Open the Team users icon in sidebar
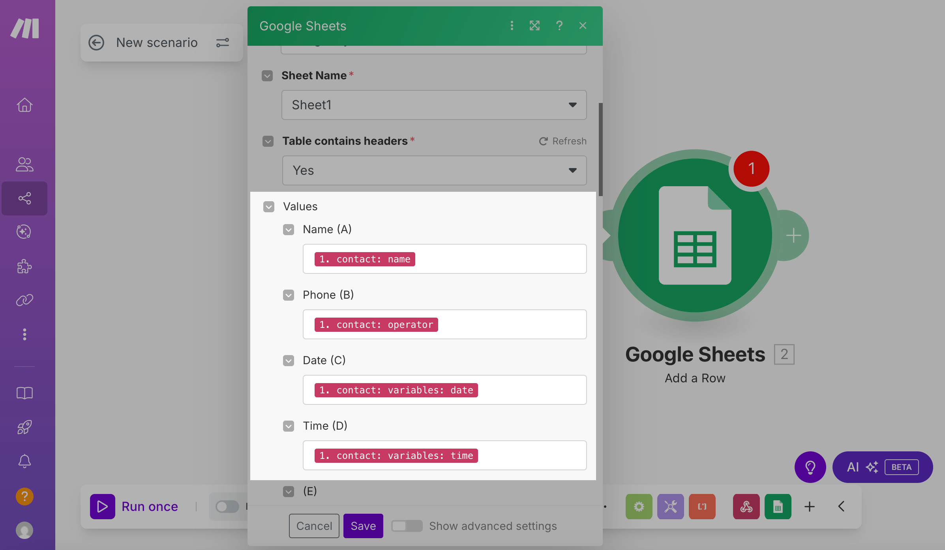Viewport: 945px width, 550px height. point(24,164)
